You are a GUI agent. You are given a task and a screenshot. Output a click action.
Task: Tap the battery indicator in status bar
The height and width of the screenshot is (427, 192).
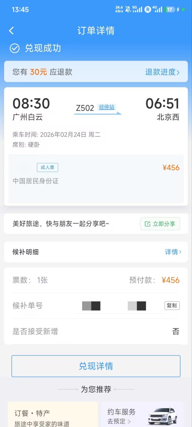point(170,9)
